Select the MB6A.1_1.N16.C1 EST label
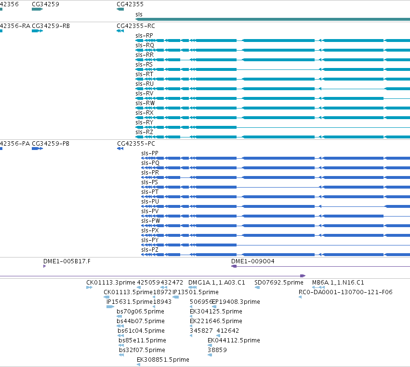410x367 pixels. click(x=338, y=283)
